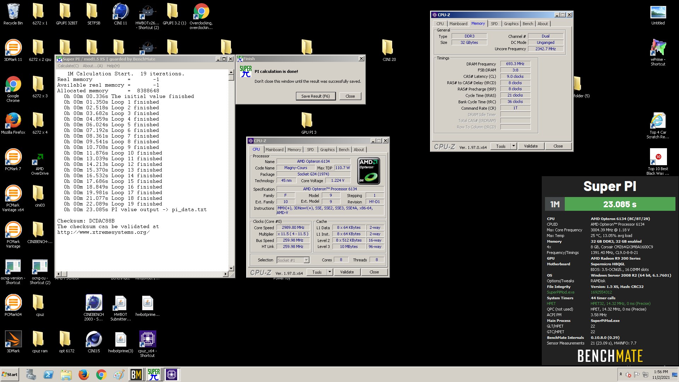Open Graphics tab in CPU-Z Memory window

click(511, 24)
